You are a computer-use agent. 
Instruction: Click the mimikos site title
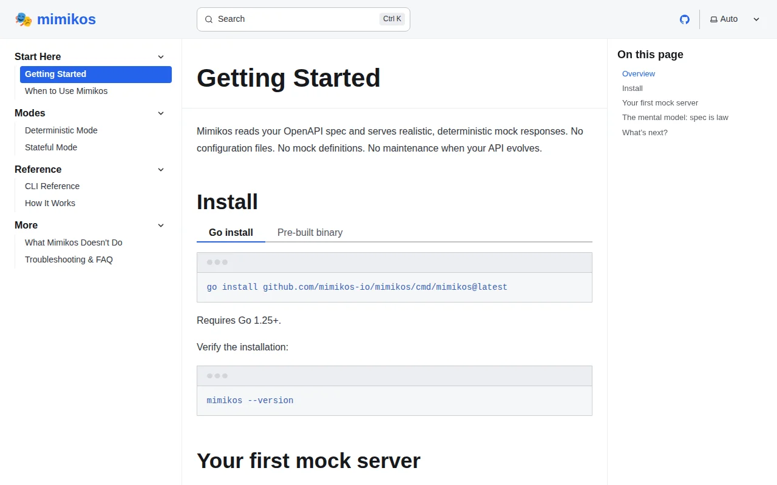pyautogui.click(x=66, y=19)
